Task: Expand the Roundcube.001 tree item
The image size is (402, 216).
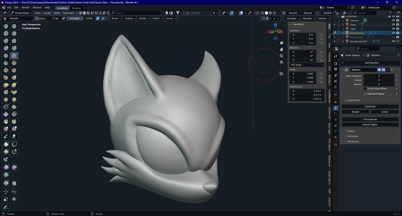Action: pyautogui.click(x=343, y=42)
